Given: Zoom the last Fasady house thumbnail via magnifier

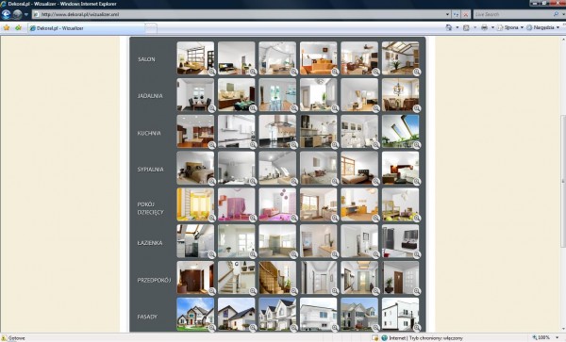Looking at the screenshot, I should pyautogui.click(x=417, y=328).
